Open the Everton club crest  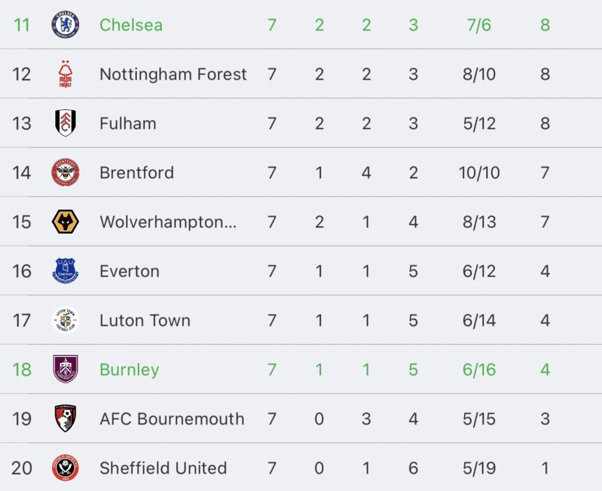pyautogui.click(x=65, y=271)
